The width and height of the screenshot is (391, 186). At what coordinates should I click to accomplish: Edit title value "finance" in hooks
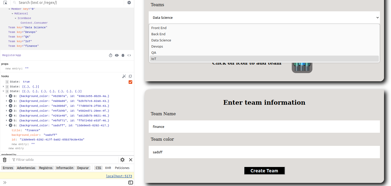coord(32,130)
